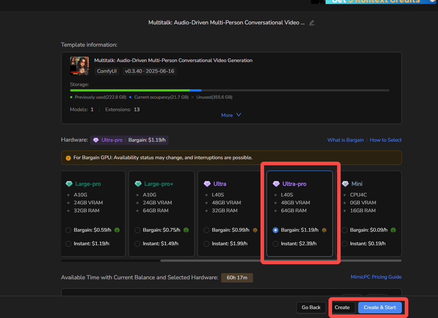Click the Previously used(222.8 GB) legend

[98, 97]
